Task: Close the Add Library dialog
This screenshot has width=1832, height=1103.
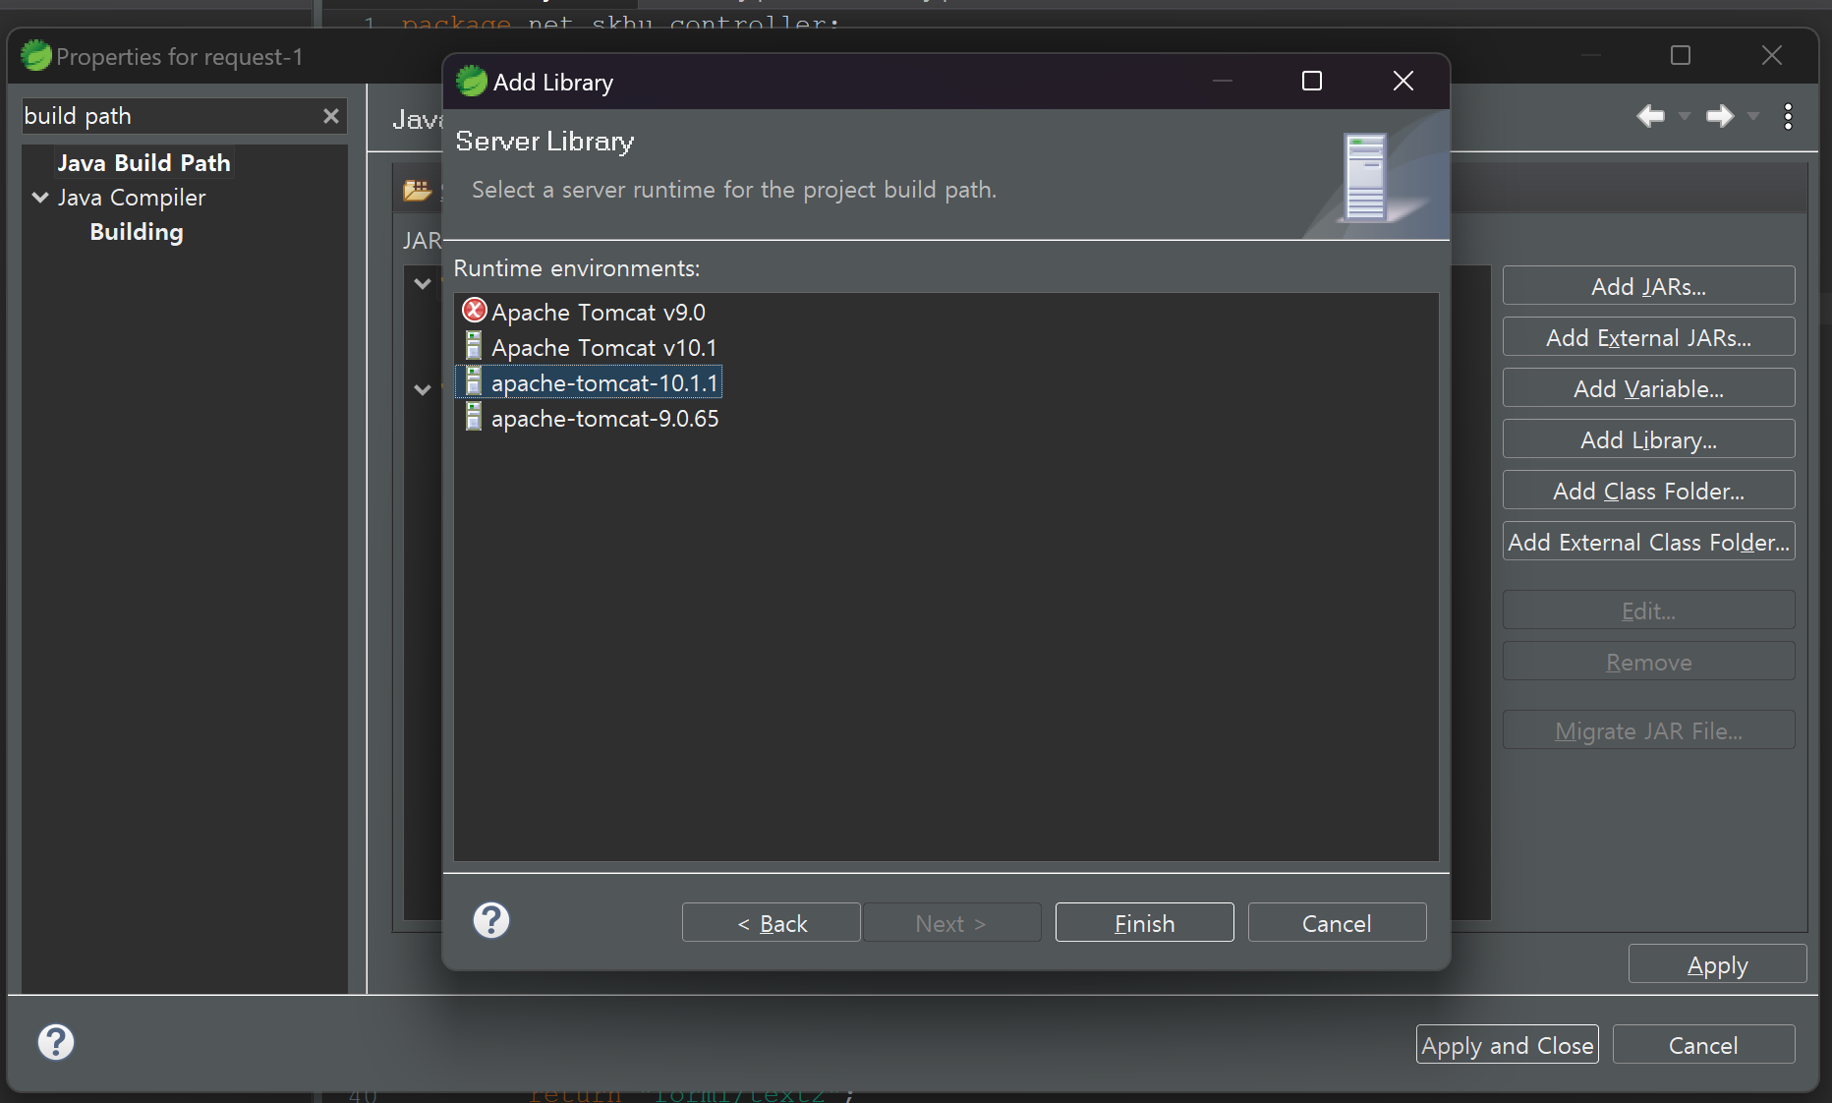Action: pos(1403,81)
